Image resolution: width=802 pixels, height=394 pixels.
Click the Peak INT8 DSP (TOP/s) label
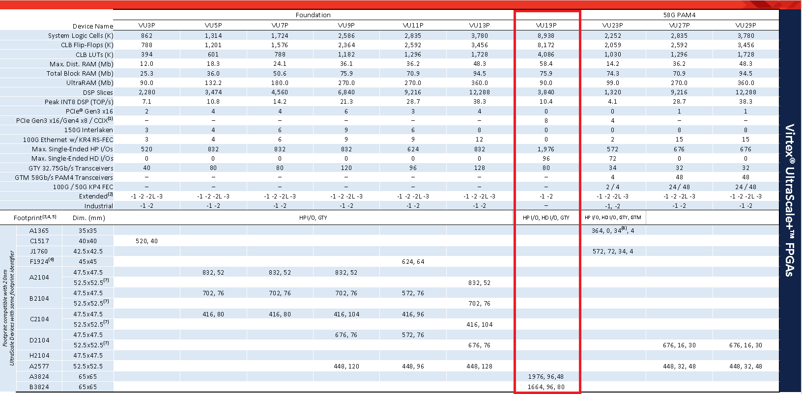[x=79, y=102]
